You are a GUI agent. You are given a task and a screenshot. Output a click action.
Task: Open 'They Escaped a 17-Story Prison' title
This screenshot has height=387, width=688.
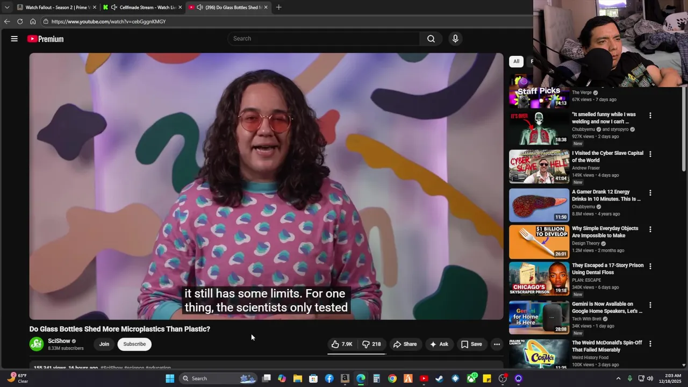tap(607, 269)
